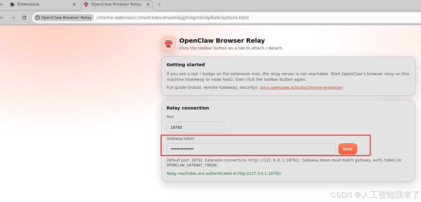Close the Extensions tab

click(x=74, y=4)
